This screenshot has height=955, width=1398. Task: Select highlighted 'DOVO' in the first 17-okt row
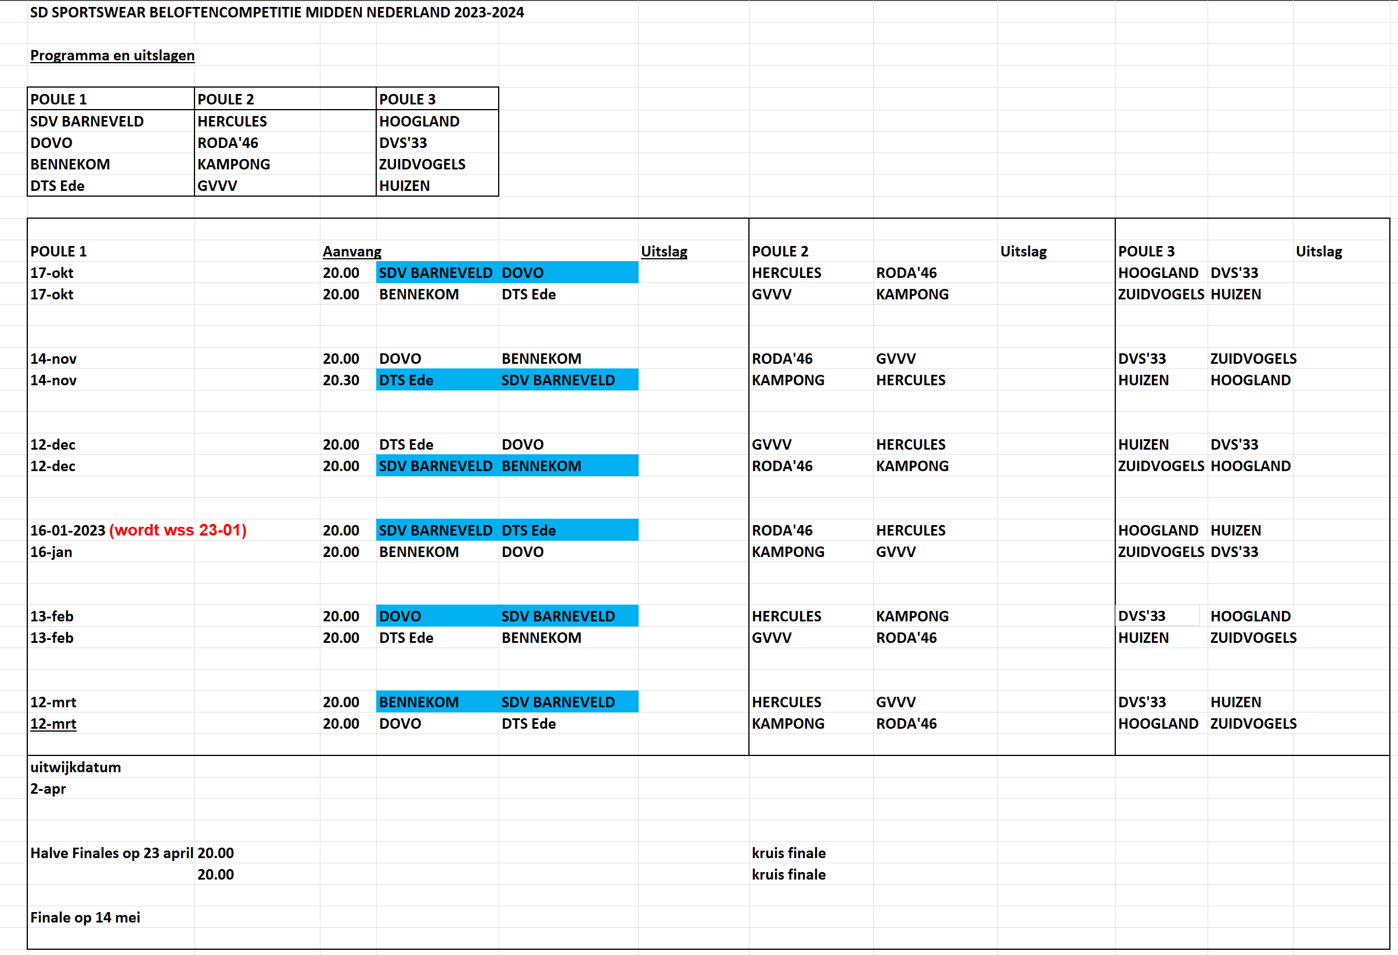click(x=523, y=273)
